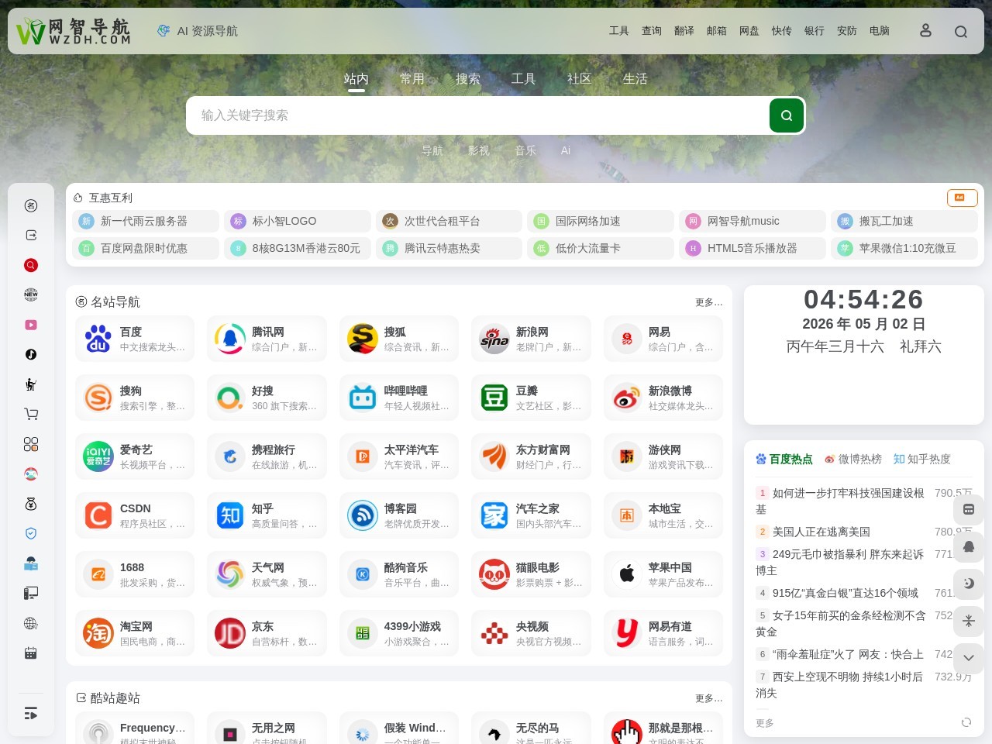The image size is (992, 744).
Task: Click the sidebar red search icon
Action: [31, 265]
